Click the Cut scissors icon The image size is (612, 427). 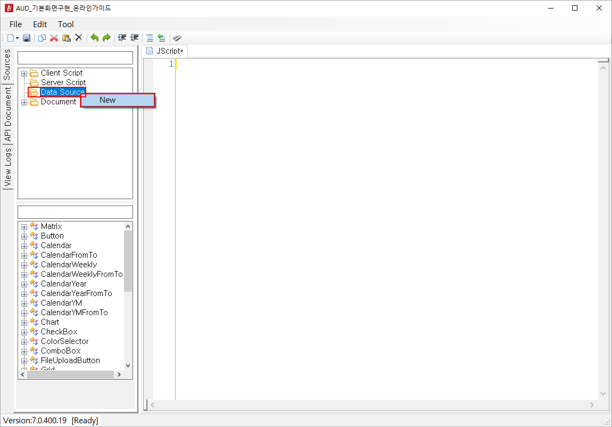point(54,38)
